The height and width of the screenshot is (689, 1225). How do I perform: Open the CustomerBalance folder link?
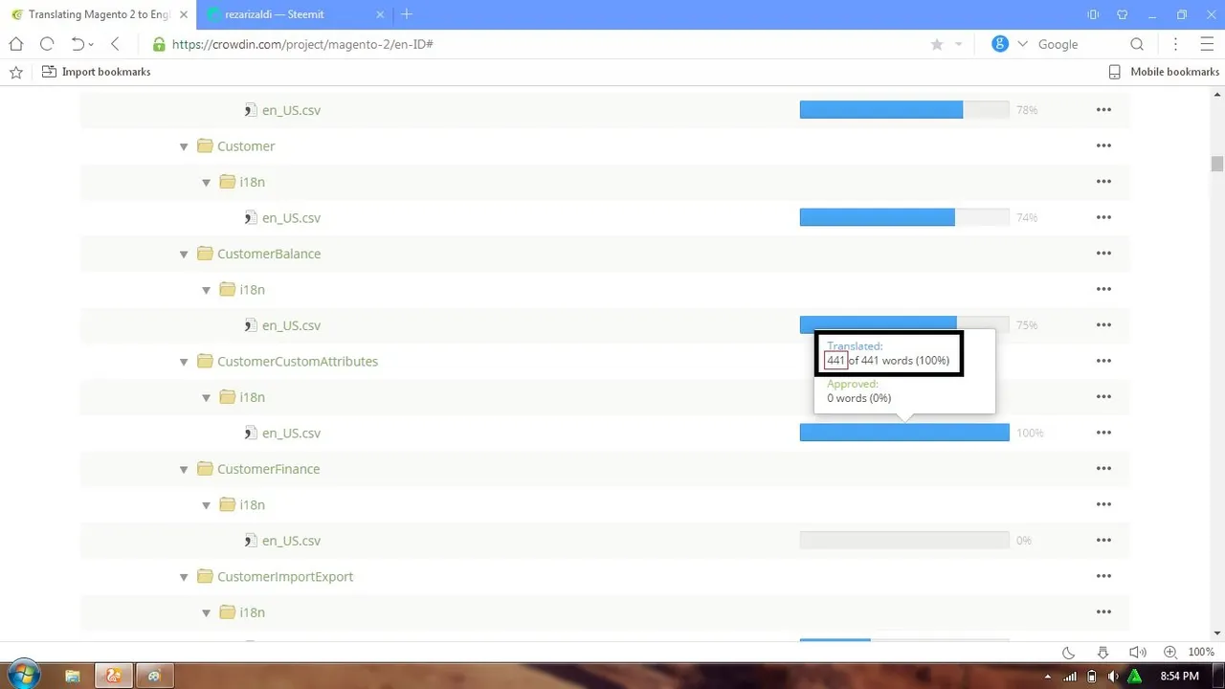pyautogui.click(x=269, y=254)
